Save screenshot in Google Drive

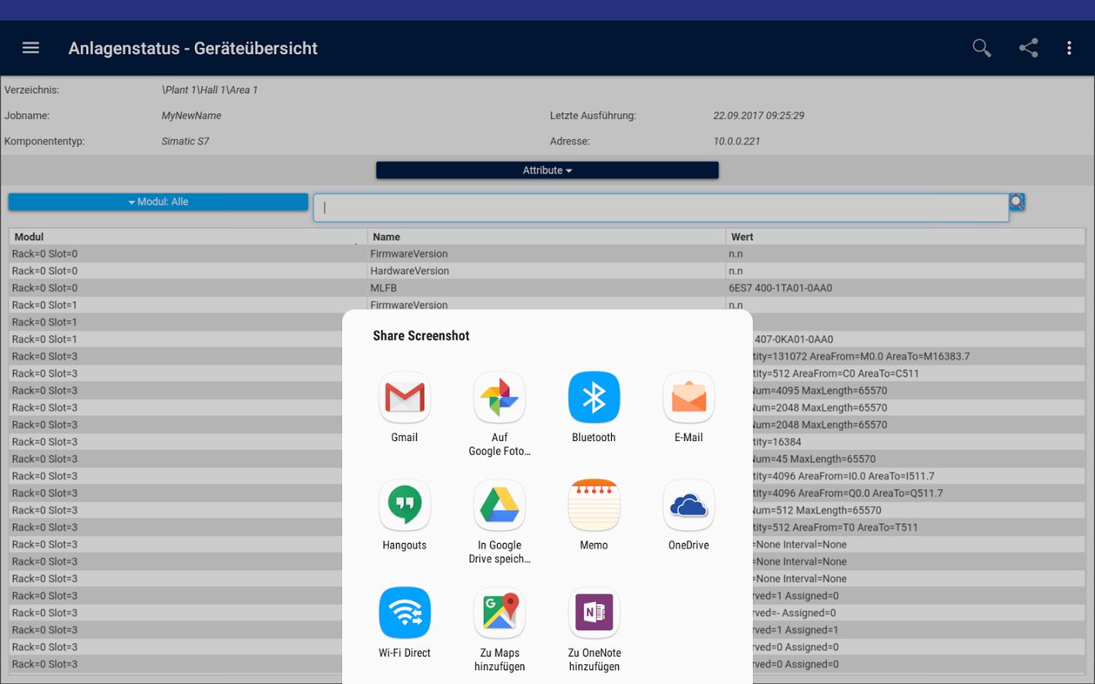[x=499, y=519]
